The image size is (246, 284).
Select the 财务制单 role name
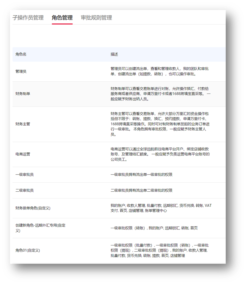pyautogui.click(x=23, y=94)
